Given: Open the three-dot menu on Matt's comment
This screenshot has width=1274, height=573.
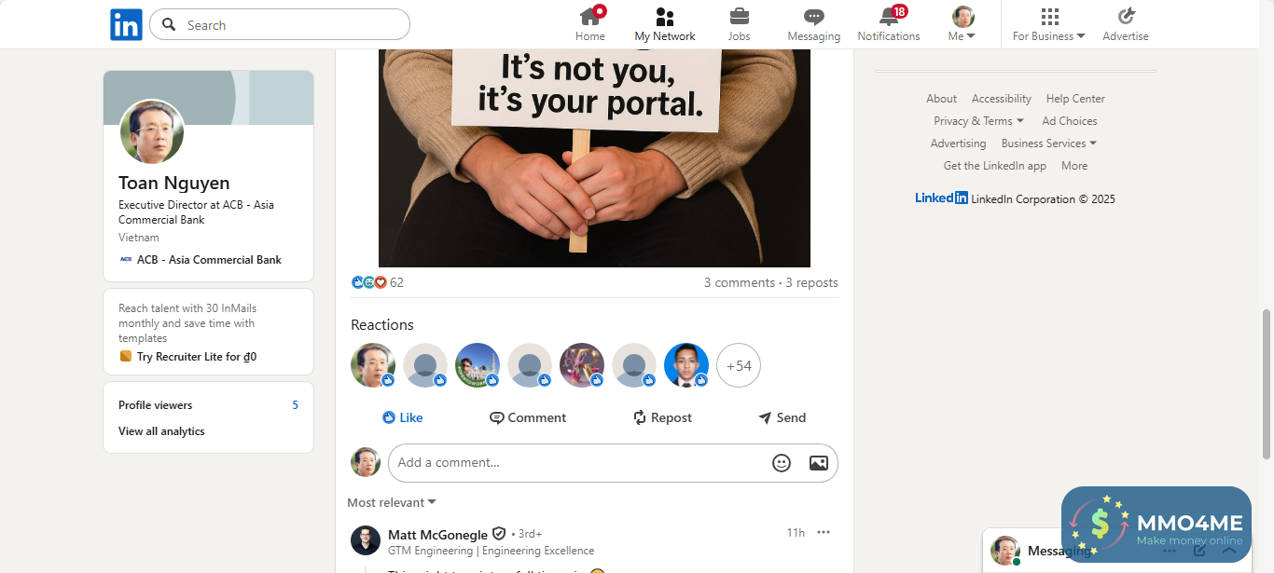Looking at the screenshot, I should coord(824,532).
